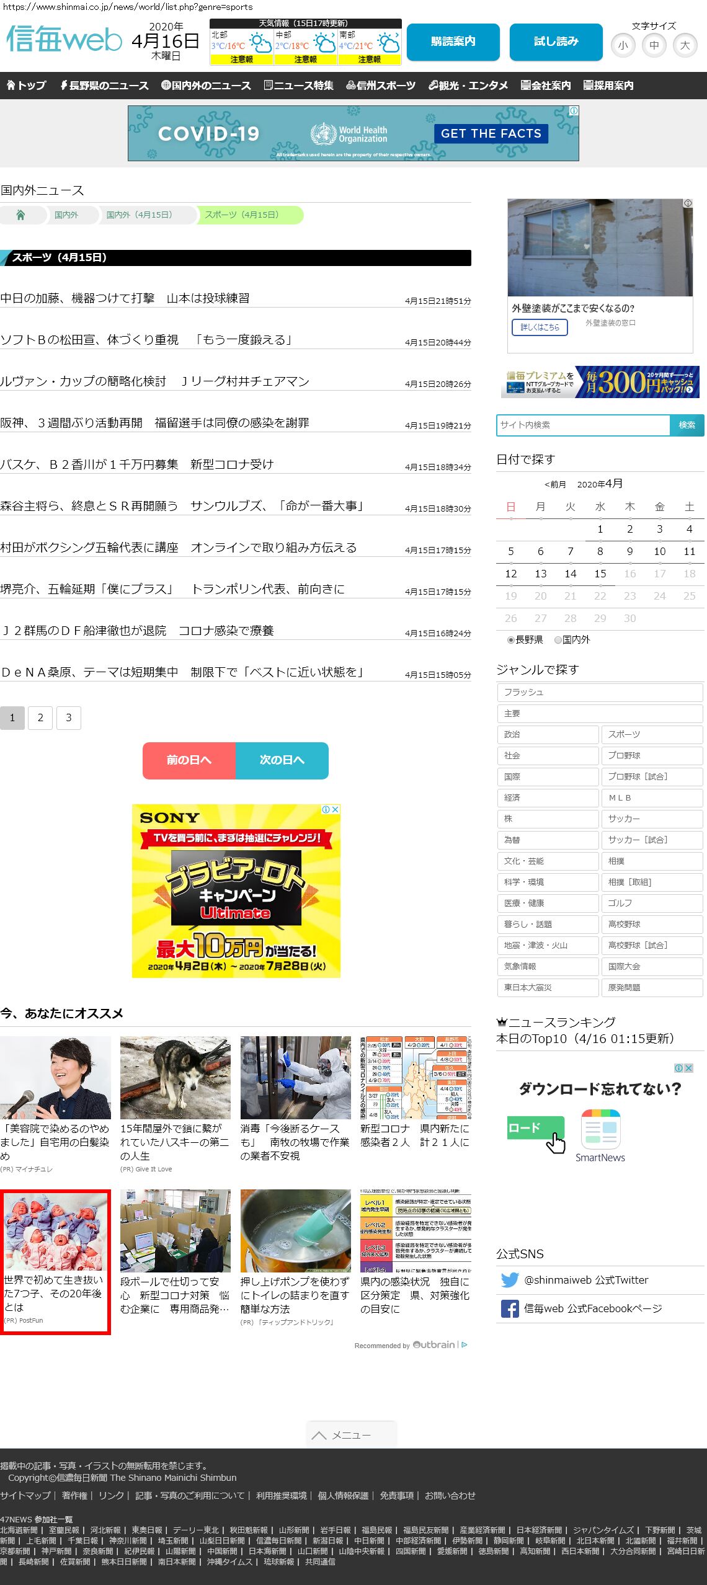Close the Sony ad with X icon

click(x=336, y=809)
